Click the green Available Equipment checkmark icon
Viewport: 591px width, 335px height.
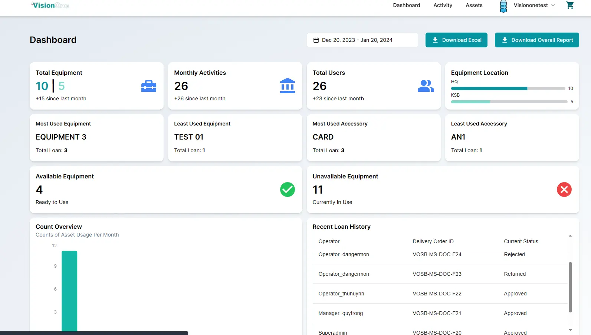287,190
